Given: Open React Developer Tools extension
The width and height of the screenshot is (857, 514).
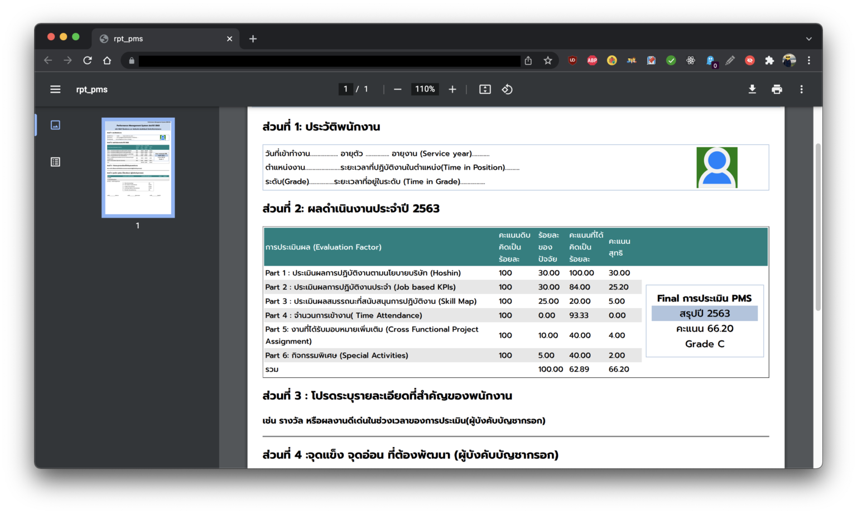Looking at the screenshot, I should click(x=691, y=60).
